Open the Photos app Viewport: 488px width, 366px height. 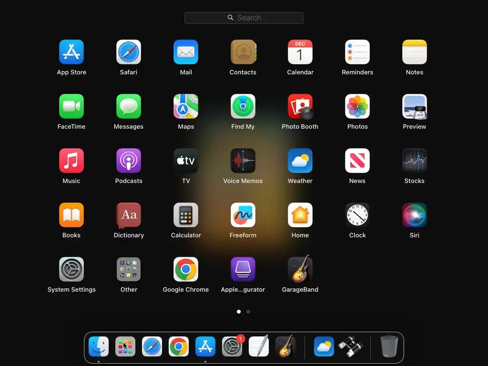pyautogui.click(x=357, y=106)
